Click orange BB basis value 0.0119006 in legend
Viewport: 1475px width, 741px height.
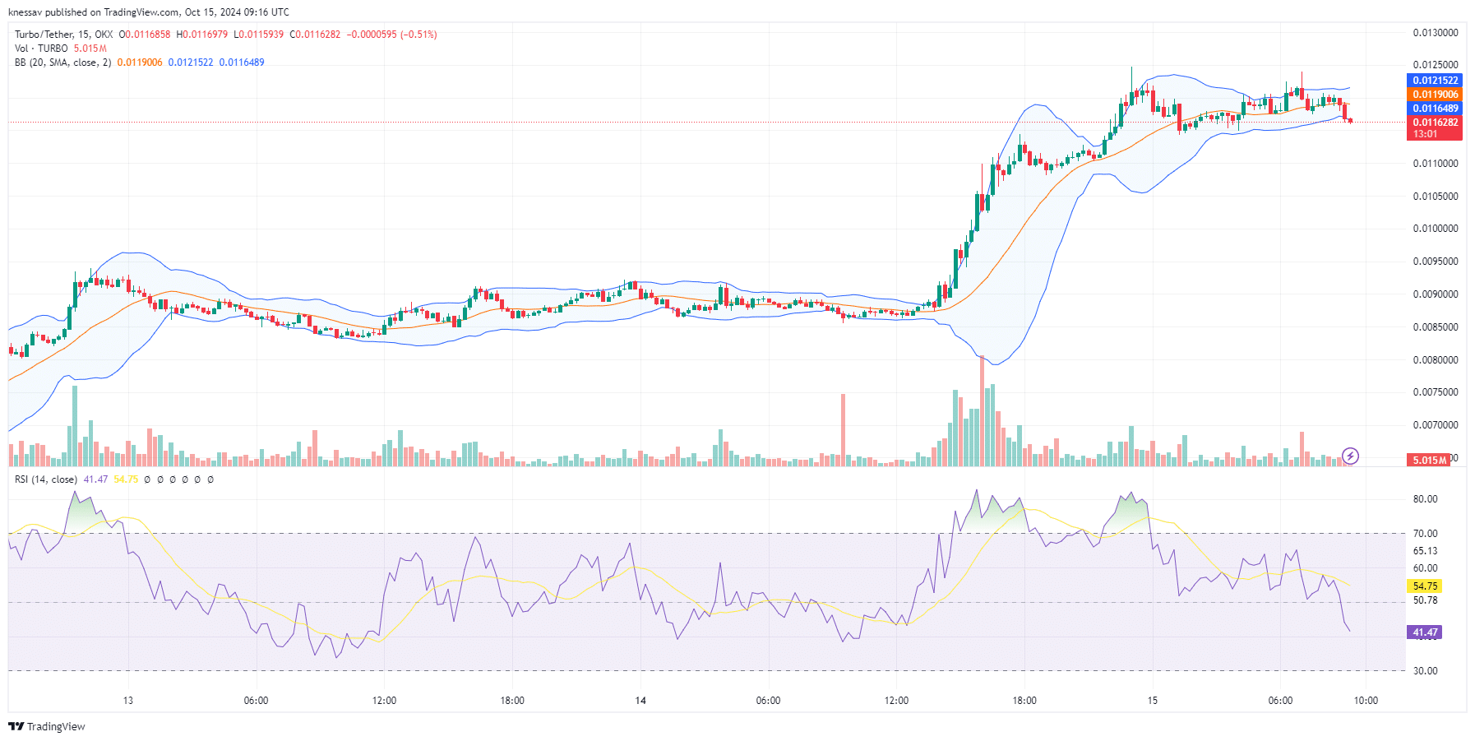[140, 63]
